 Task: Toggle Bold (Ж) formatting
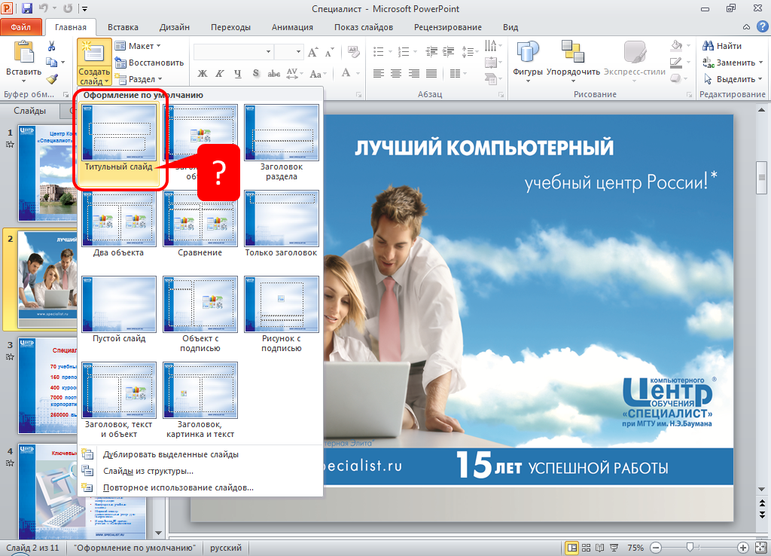[202, 74]
